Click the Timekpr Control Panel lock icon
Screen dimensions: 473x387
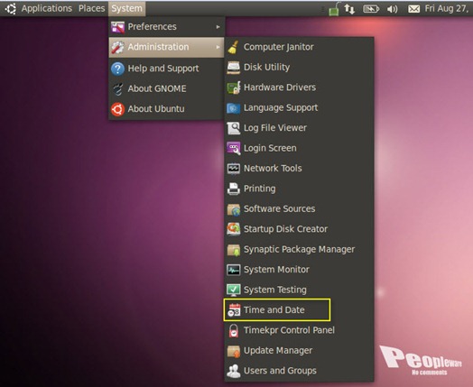coord(233,330)
